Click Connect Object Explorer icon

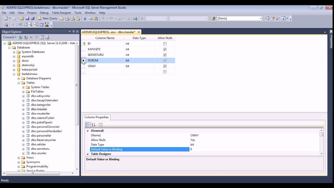coord(20,37)
